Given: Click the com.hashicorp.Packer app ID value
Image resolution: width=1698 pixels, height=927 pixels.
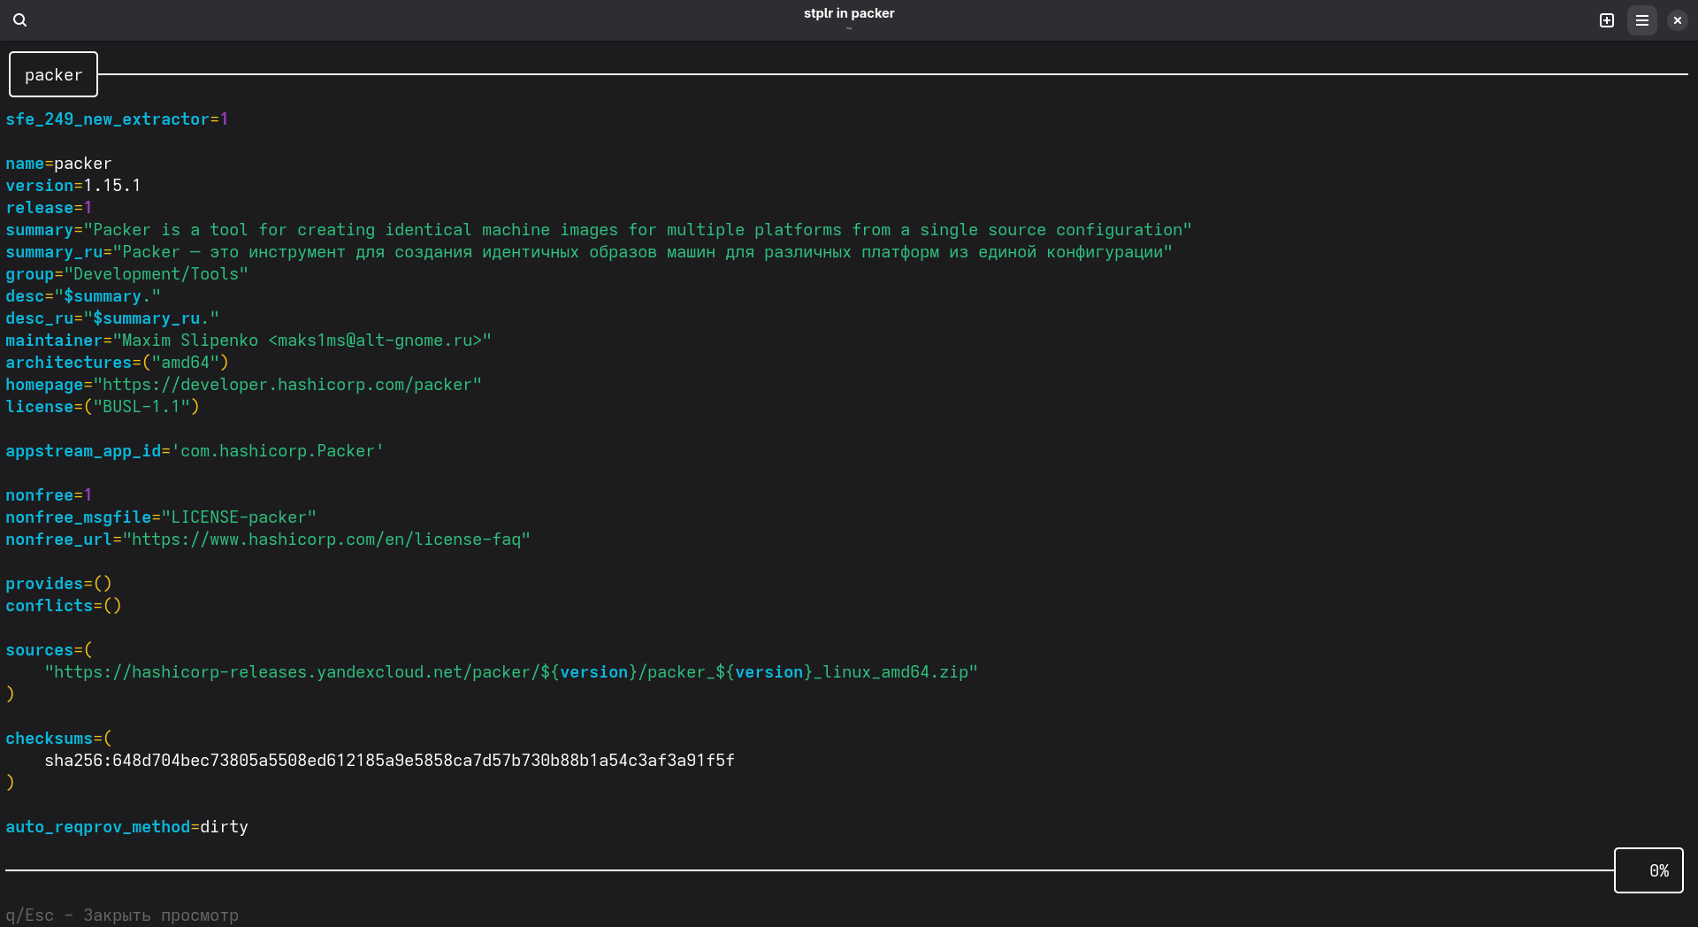Looking at the screenshot, I should [x=278, y=451].
